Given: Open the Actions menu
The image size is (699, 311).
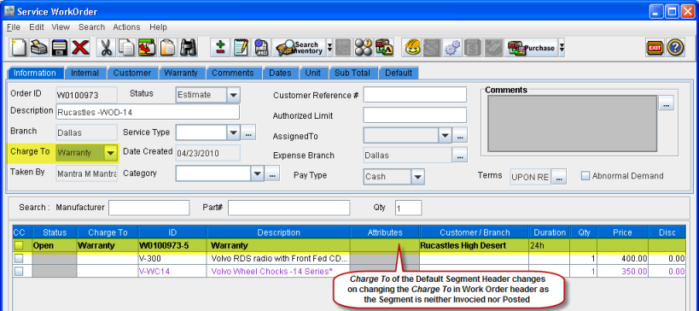Looking at the screenshot, I should (126, 27).
